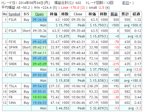Click avg -3.3 summary
The height and width of the screenshot is (112, 143).
click(x=135, y=108)
